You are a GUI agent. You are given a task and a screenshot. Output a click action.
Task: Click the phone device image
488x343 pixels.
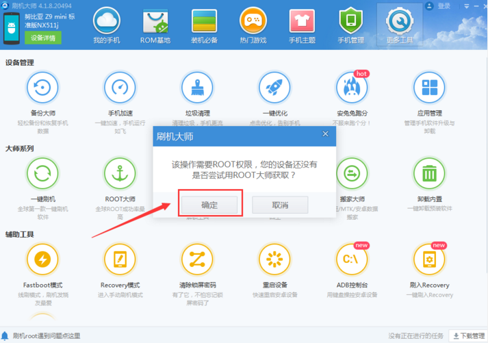12,29
